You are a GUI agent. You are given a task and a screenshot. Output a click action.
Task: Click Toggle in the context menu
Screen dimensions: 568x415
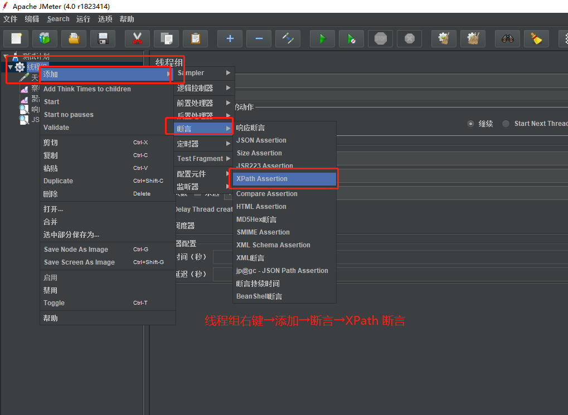[108, 303]
